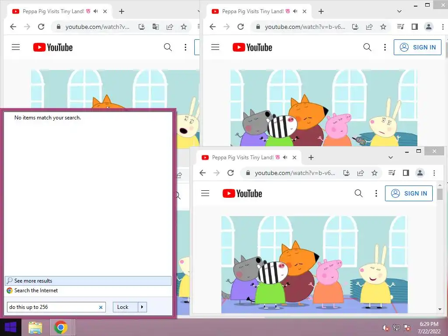Screen dimensions: 448x336
Task: Clear Start menu search text
Action: coord(101,308)
